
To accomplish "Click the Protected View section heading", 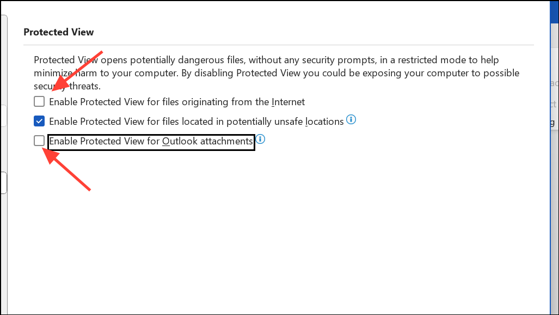I will pyautogui.click(x=58, y=32).
